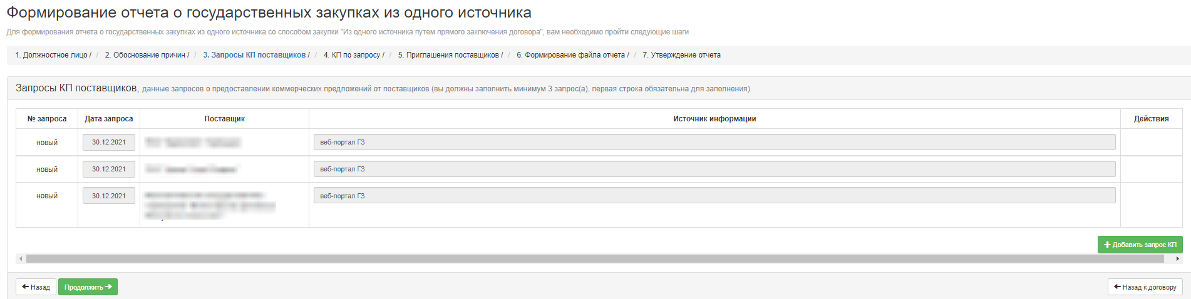Image resolution: width=1191 pixels, height=299 pixels.
Task: Open step 1 Должностное лицо
Action: pos(51,55)
